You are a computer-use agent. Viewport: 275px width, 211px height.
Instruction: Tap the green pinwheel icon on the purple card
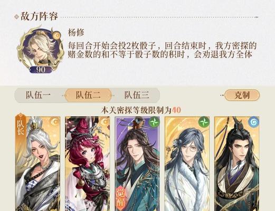tap(154, 121)
